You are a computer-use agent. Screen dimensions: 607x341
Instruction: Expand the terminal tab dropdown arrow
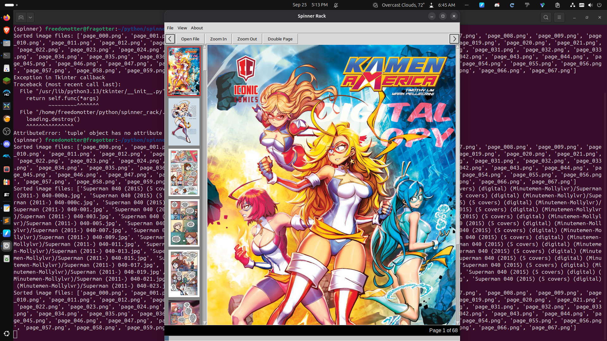[x=30, y=18]
